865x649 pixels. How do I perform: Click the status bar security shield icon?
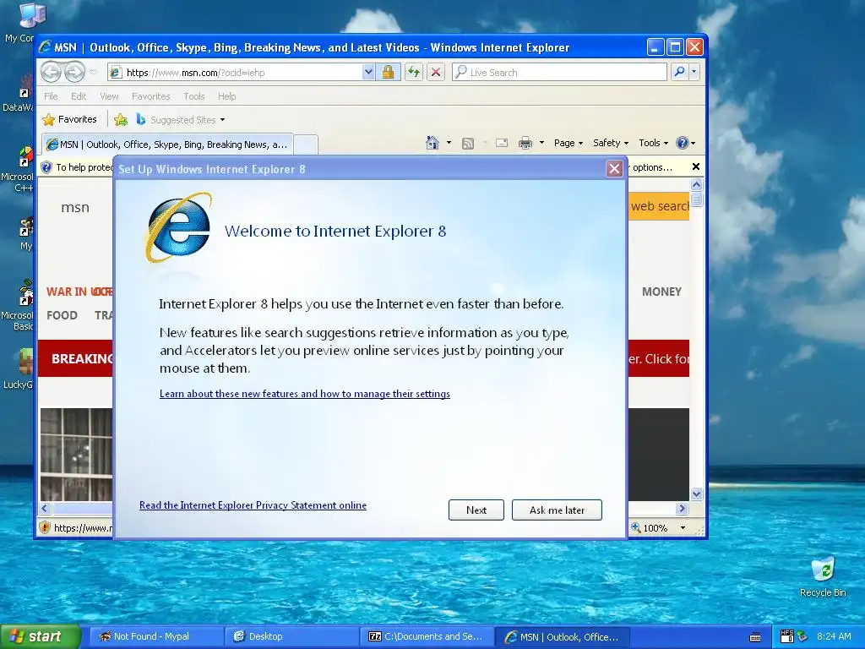[x=45, y=527]
